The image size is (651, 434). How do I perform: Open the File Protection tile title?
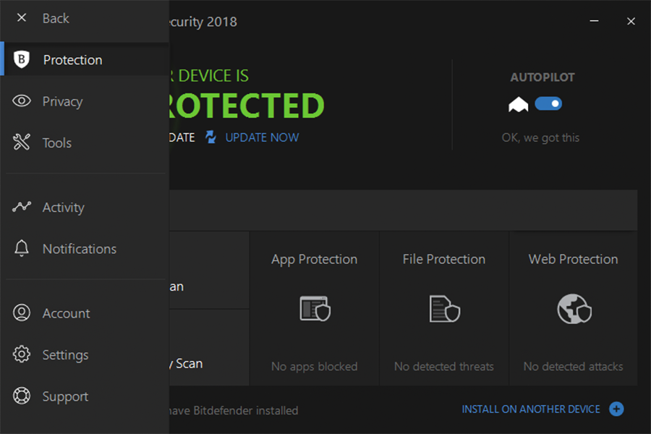click(x=444, y=259)
